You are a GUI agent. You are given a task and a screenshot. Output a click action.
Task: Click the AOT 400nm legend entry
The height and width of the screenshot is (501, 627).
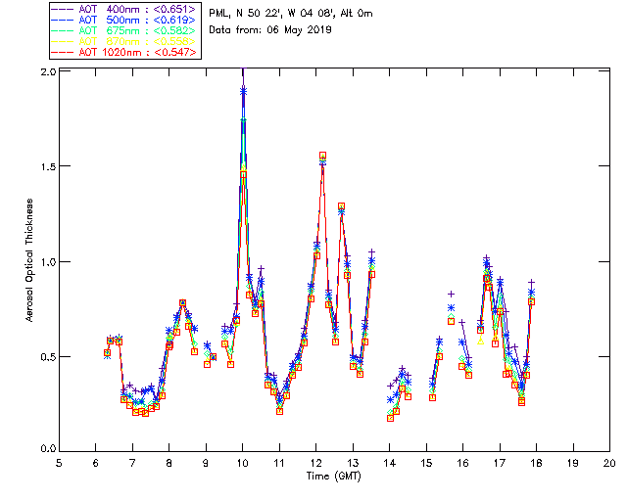tap(124, 9)
